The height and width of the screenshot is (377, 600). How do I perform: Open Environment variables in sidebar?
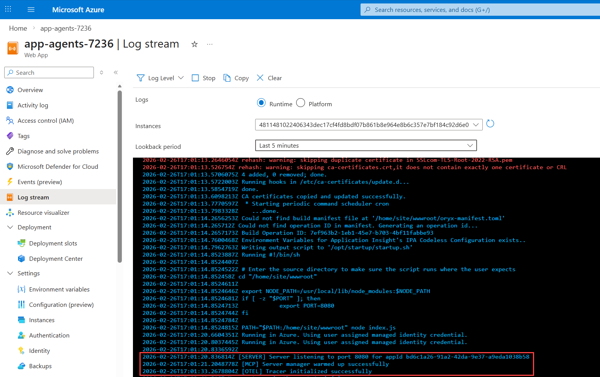(x=59, y=290)
